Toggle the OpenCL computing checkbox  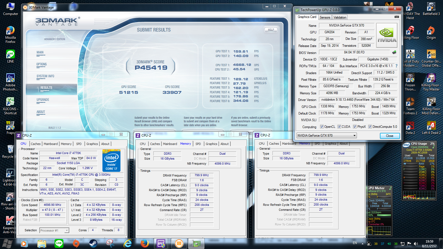(x=322, y=127)
